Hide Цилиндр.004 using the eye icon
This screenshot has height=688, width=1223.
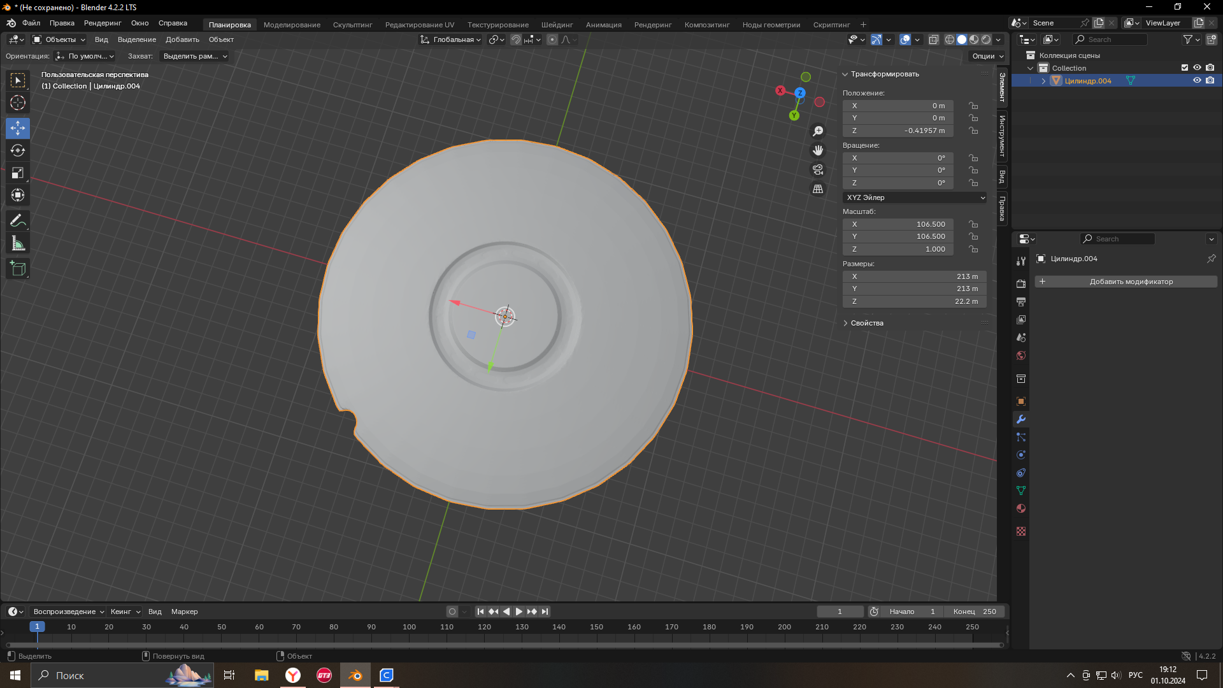(x=1197, y=81)
